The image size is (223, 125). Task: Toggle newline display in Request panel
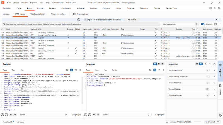76,70
